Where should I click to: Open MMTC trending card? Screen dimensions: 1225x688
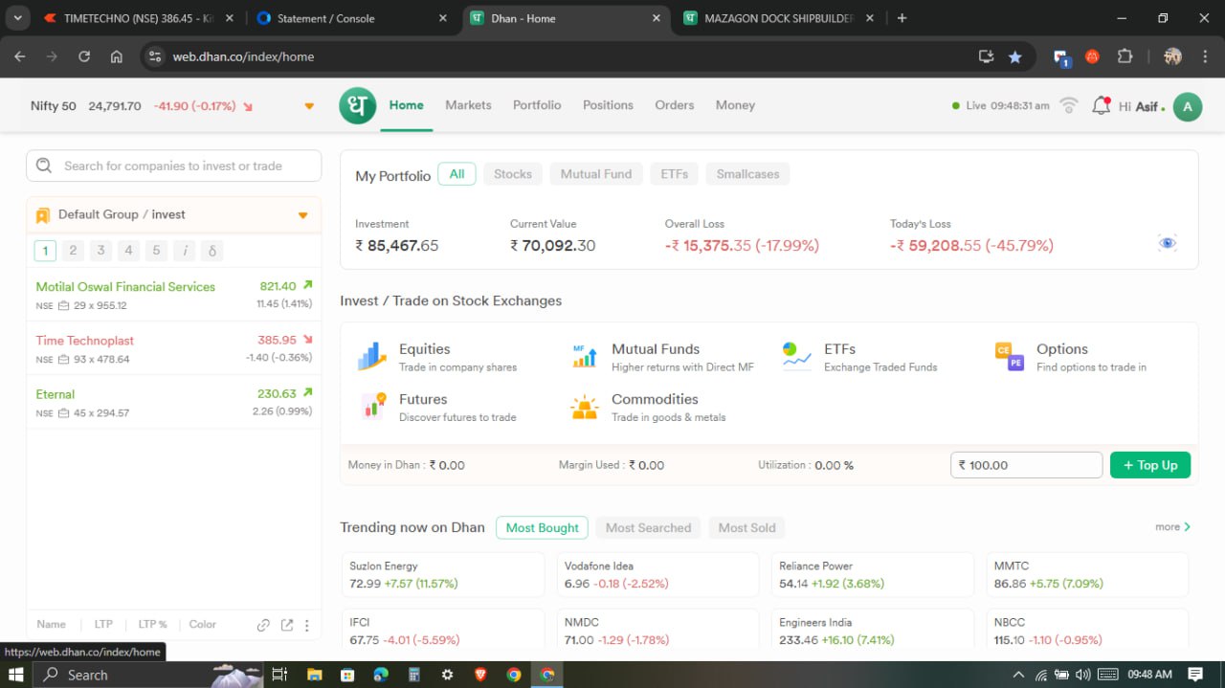click(x=1087, y=574)
